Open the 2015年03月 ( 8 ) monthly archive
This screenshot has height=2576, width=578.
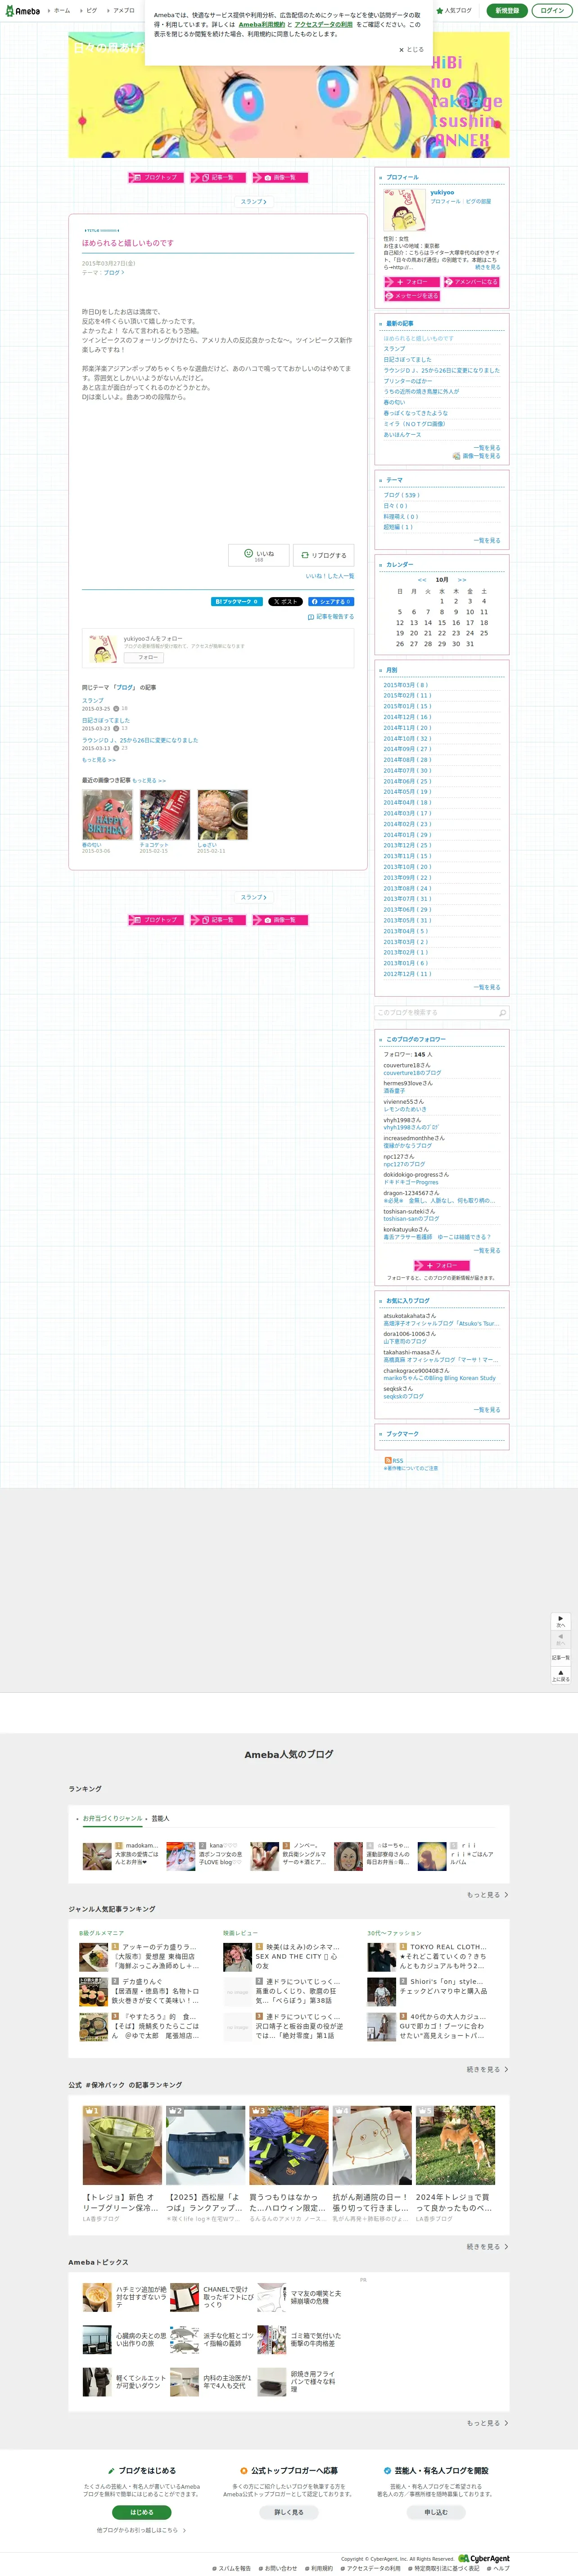tap(405, 685)
